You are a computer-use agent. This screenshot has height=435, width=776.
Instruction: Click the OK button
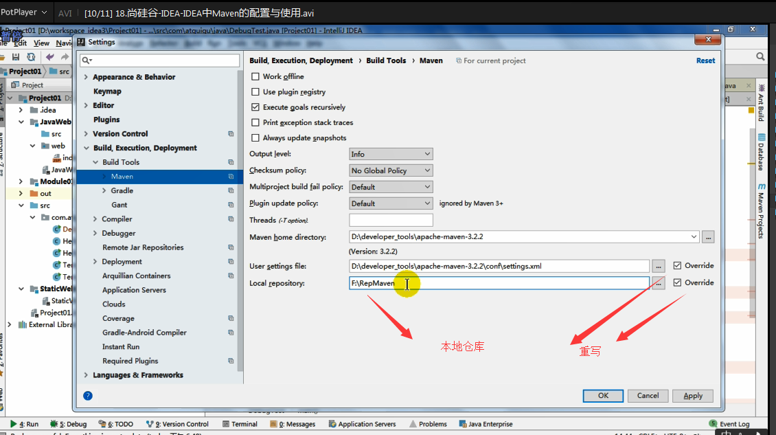click(603, 395)
